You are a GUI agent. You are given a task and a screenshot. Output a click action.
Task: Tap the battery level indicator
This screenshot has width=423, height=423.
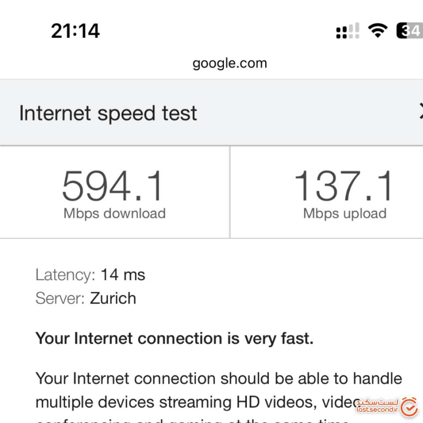(410, 30)
